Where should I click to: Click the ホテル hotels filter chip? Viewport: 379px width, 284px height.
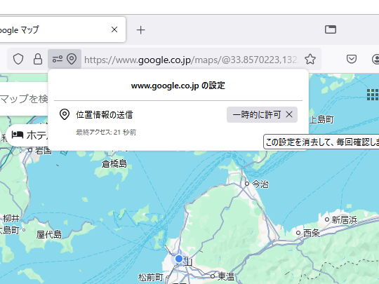coord(28,135)
